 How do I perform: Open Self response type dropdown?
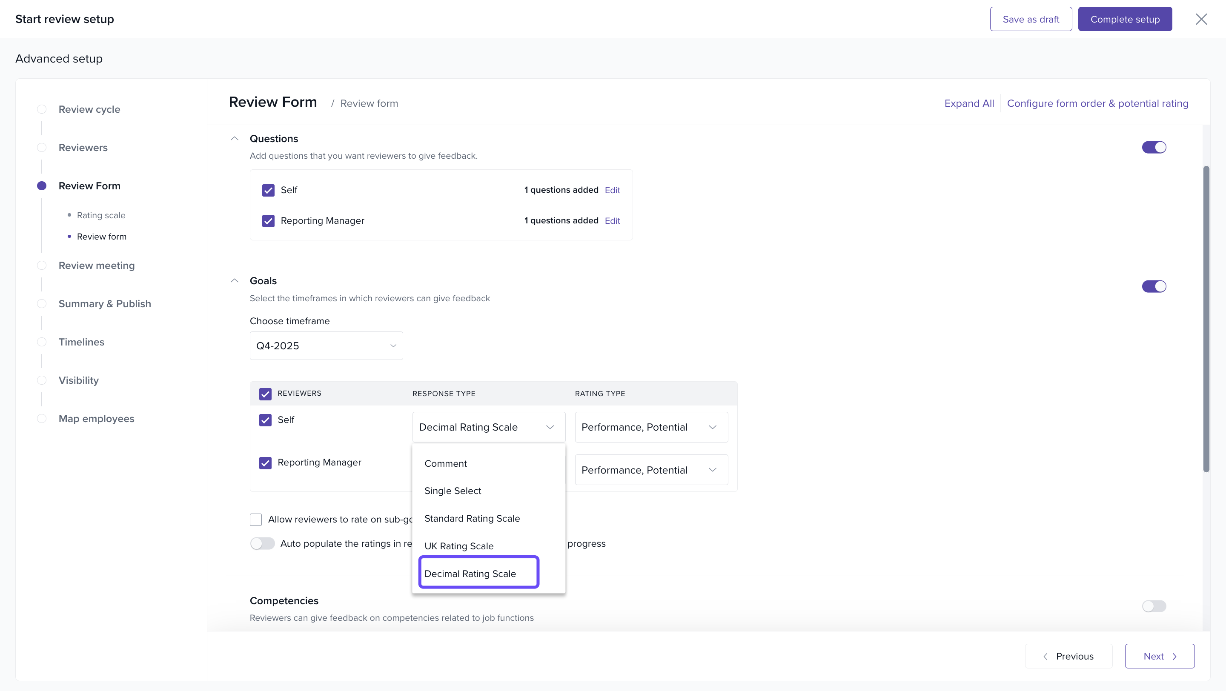[x=488, y=427]
